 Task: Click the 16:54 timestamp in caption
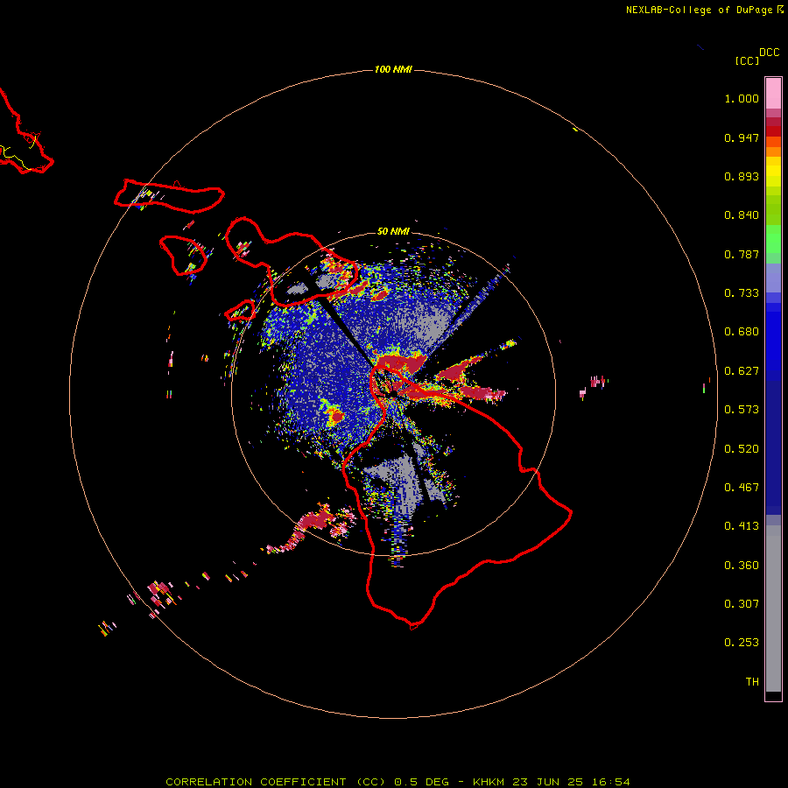pyautogui.click(x=611, y=782)
